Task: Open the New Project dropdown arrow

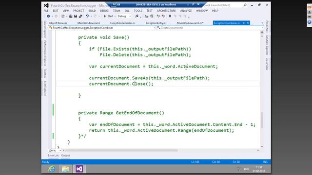Action: click(67, 16)
